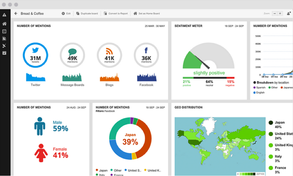Click the Japan dark green color swatch
Viewport: 293px width, 176px height.
coord(271,123)
